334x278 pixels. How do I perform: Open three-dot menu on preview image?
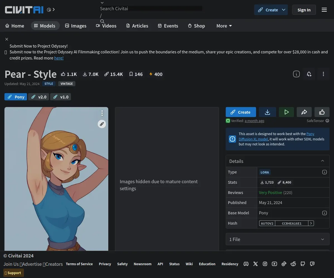tap(102, 113)
